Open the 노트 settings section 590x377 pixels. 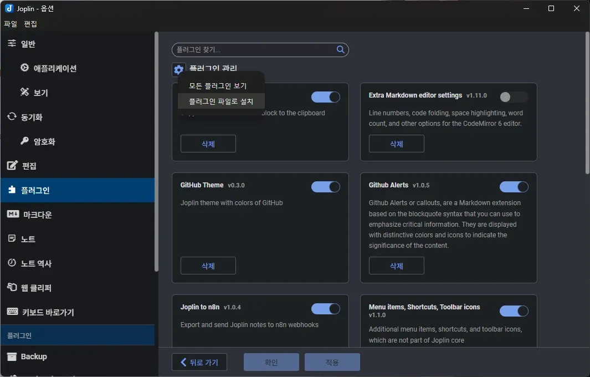[77, 239]
